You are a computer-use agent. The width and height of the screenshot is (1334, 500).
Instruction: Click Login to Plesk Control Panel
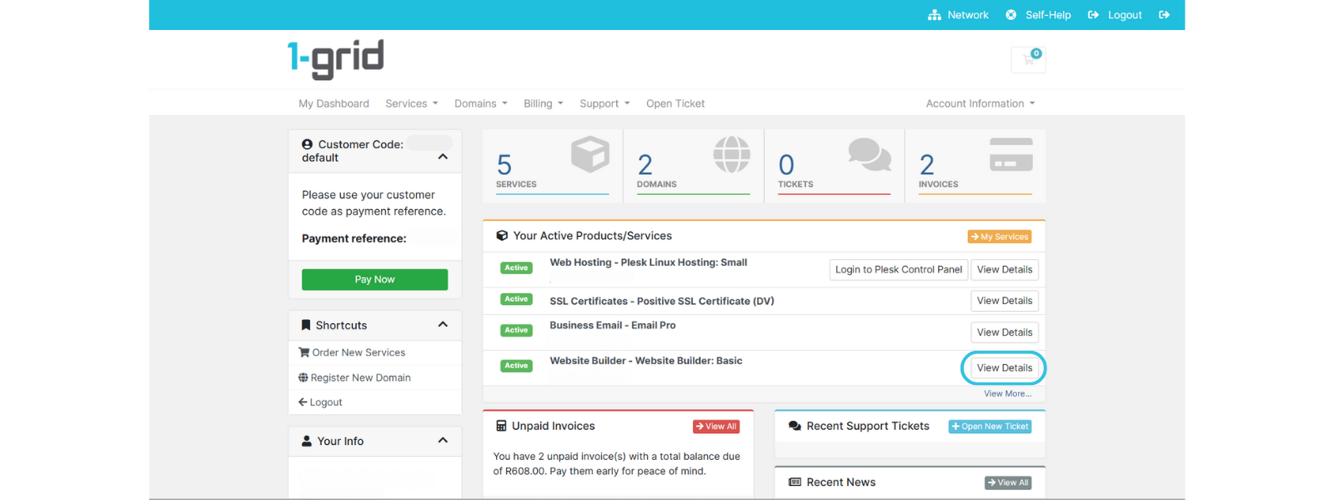click(x=898, y=270)
